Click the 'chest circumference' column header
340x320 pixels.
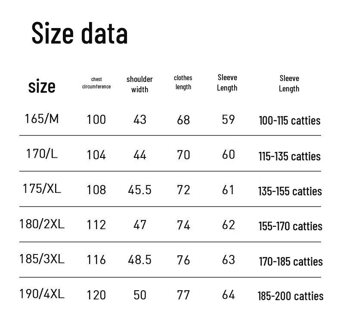[96, 83]
